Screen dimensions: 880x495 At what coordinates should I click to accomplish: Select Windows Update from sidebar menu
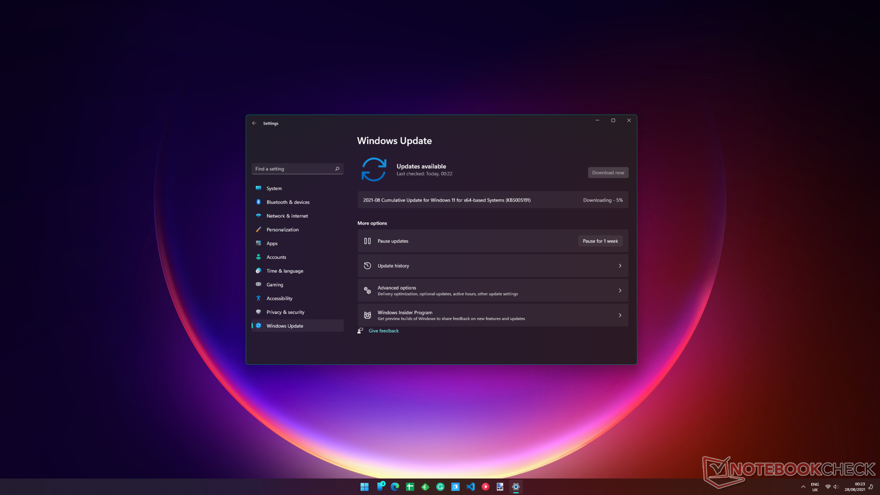285,326
